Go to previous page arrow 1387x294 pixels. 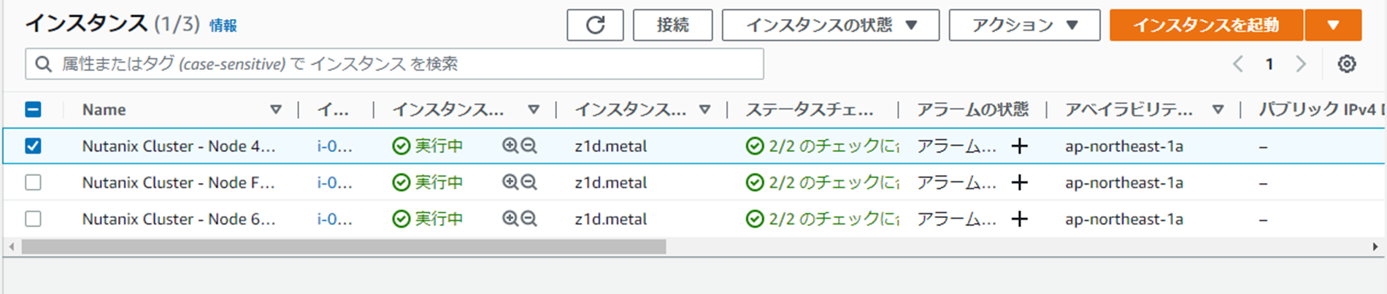pos(1238,64)
